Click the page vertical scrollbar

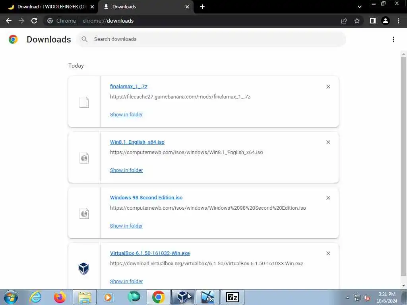tap(403, 166)
